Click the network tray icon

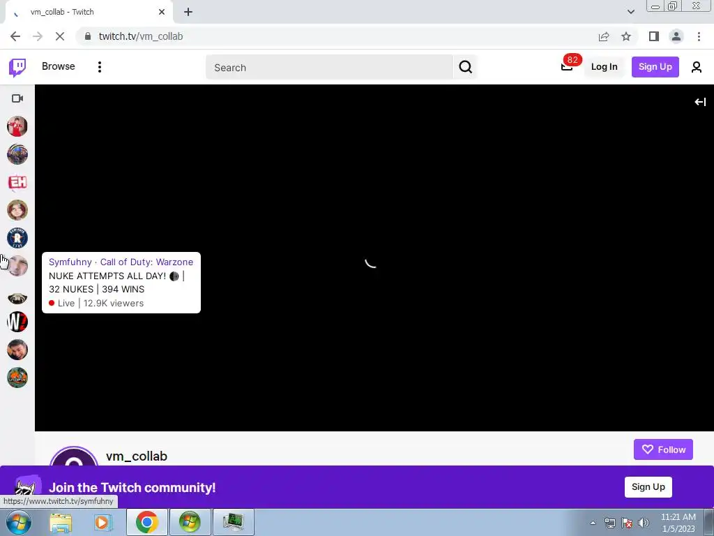click(x=609, y=523)
